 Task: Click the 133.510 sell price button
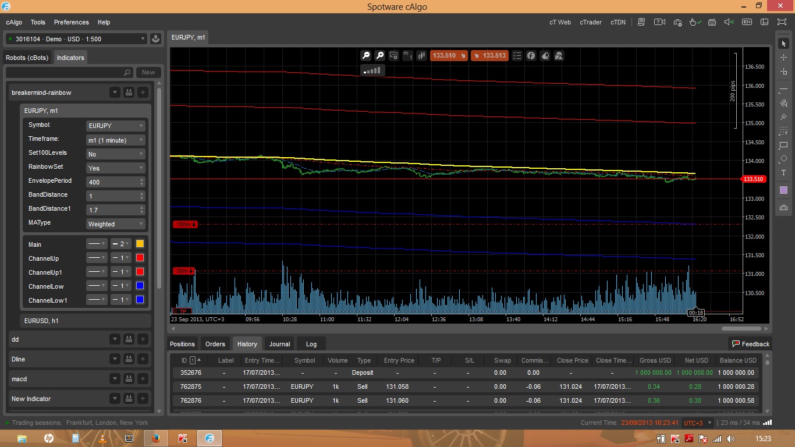pyautogui.click(x=449, y=55)
